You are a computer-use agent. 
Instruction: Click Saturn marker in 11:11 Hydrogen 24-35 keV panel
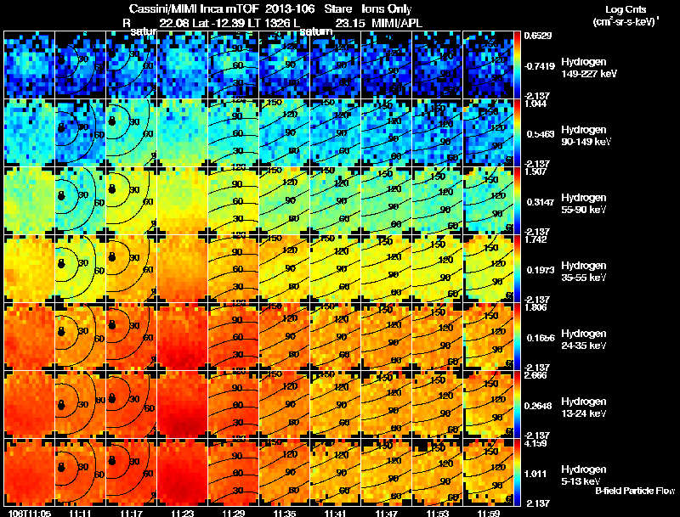61,331
